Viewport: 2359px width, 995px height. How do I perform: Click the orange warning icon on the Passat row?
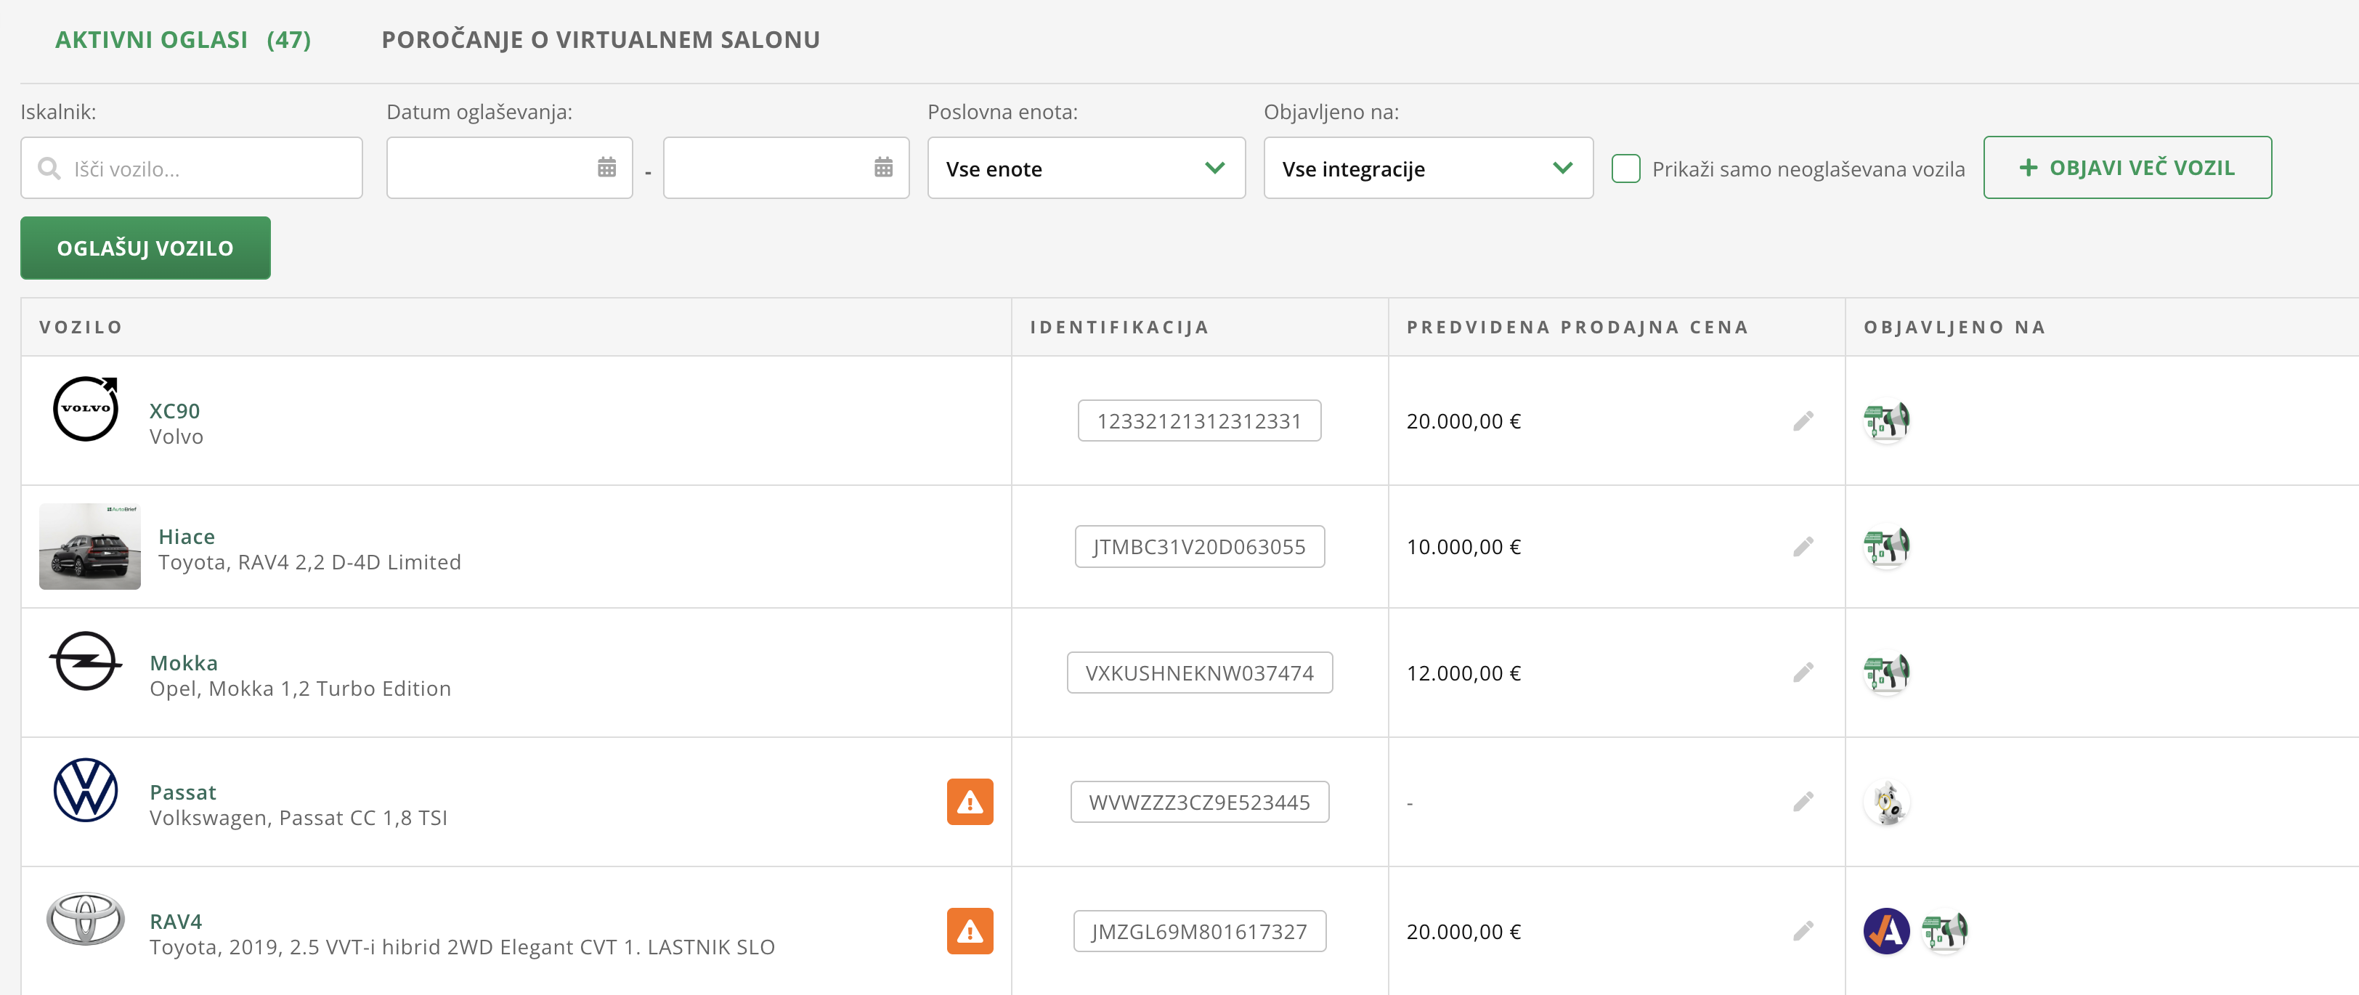click(969, 802)
